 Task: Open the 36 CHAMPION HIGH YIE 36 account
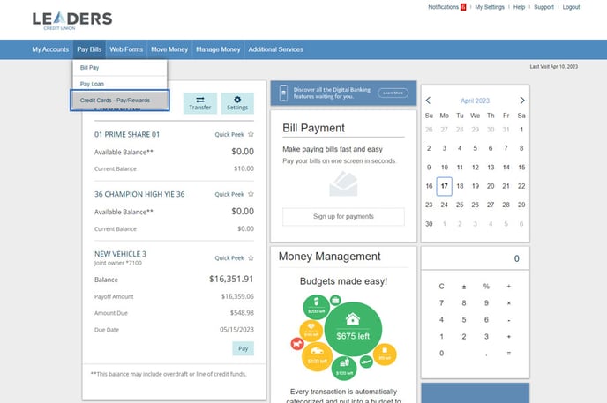click(139, 194)
